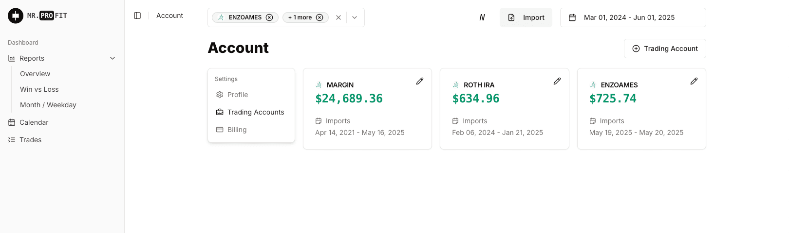Click the Import file icon
Screen dimensions: 789x233
(x=511, y=17)
